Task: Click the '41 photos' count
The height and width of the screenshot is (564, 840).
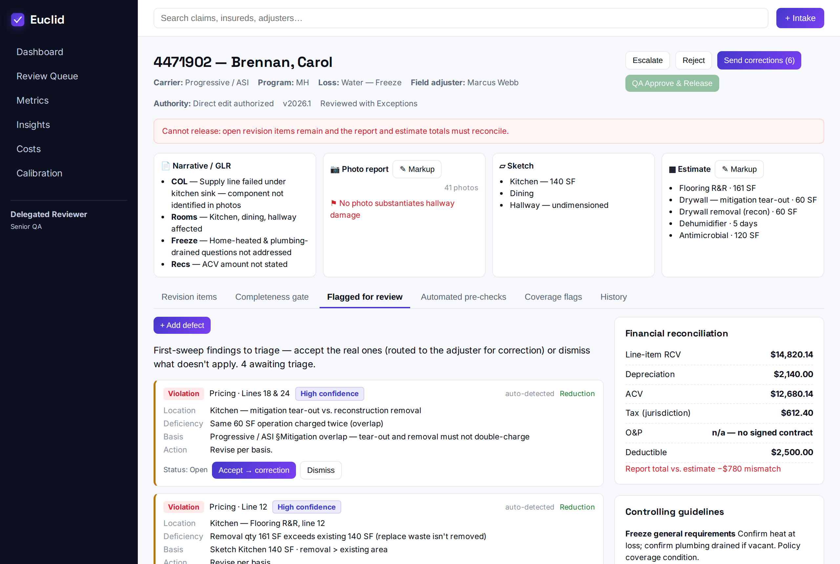Action: tap(461, 188)
